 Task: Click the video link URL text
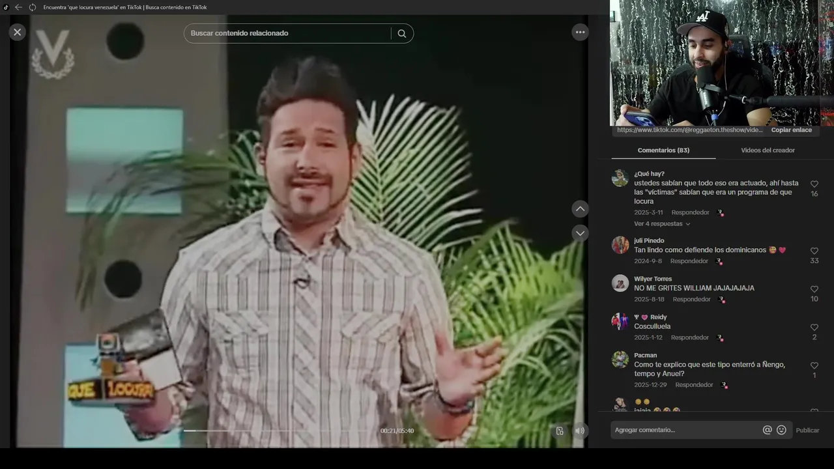[x=689, y=130]
